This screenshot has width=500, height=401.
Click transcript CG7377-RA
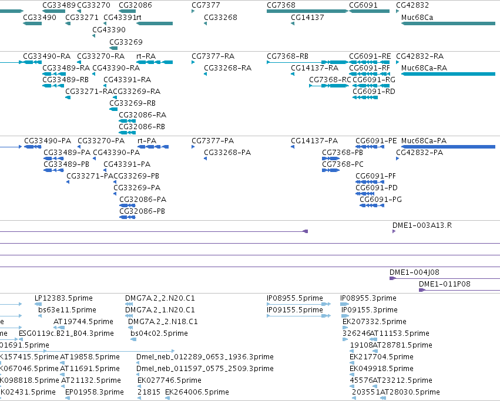click(x=213, y=56)
